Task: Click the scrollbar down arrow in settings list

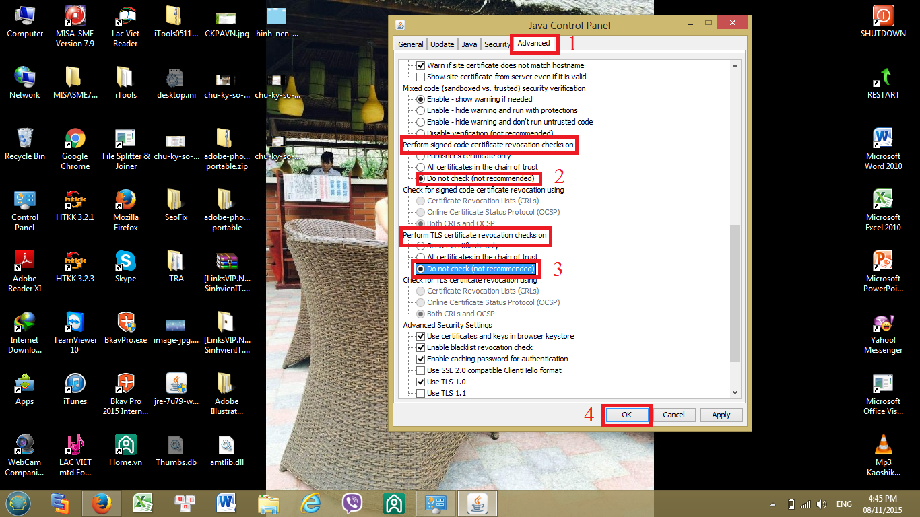Action: point(735,392)
